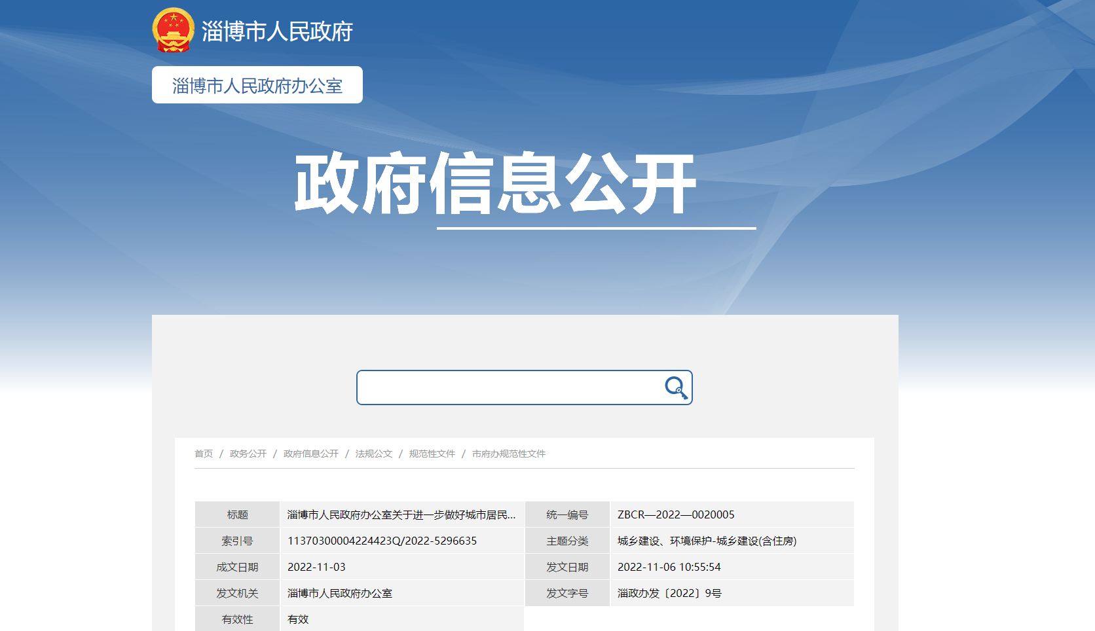
Task: Click the 发文日期 timestamp value
Action: 668,567
